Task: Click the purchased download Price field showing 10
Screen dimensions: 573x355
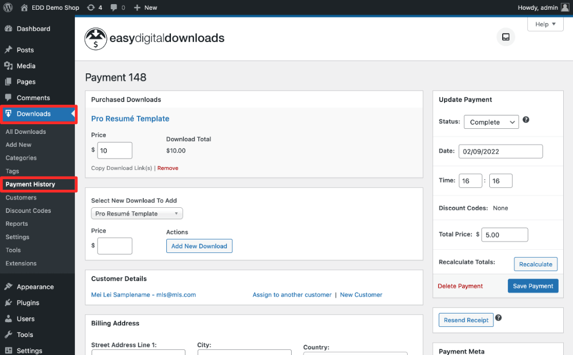Action: (114, 150)
